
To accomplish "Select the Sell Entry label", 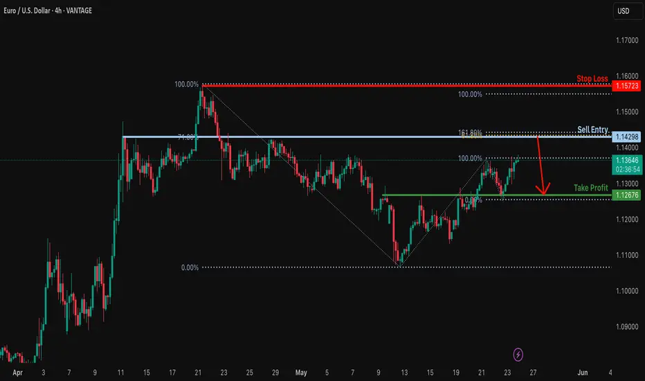I will pos(592,130).
